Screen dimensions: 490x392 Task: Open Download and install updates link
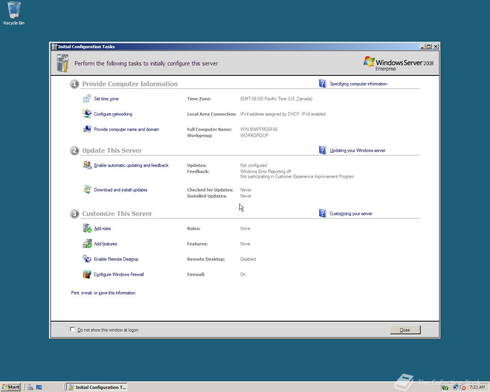click(121, 190)
